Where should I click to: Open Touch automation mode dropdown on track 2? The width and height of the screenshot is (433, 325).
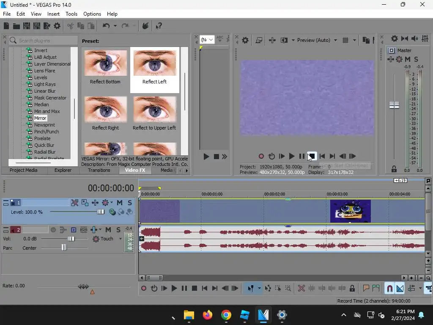(x=121, y=239)
